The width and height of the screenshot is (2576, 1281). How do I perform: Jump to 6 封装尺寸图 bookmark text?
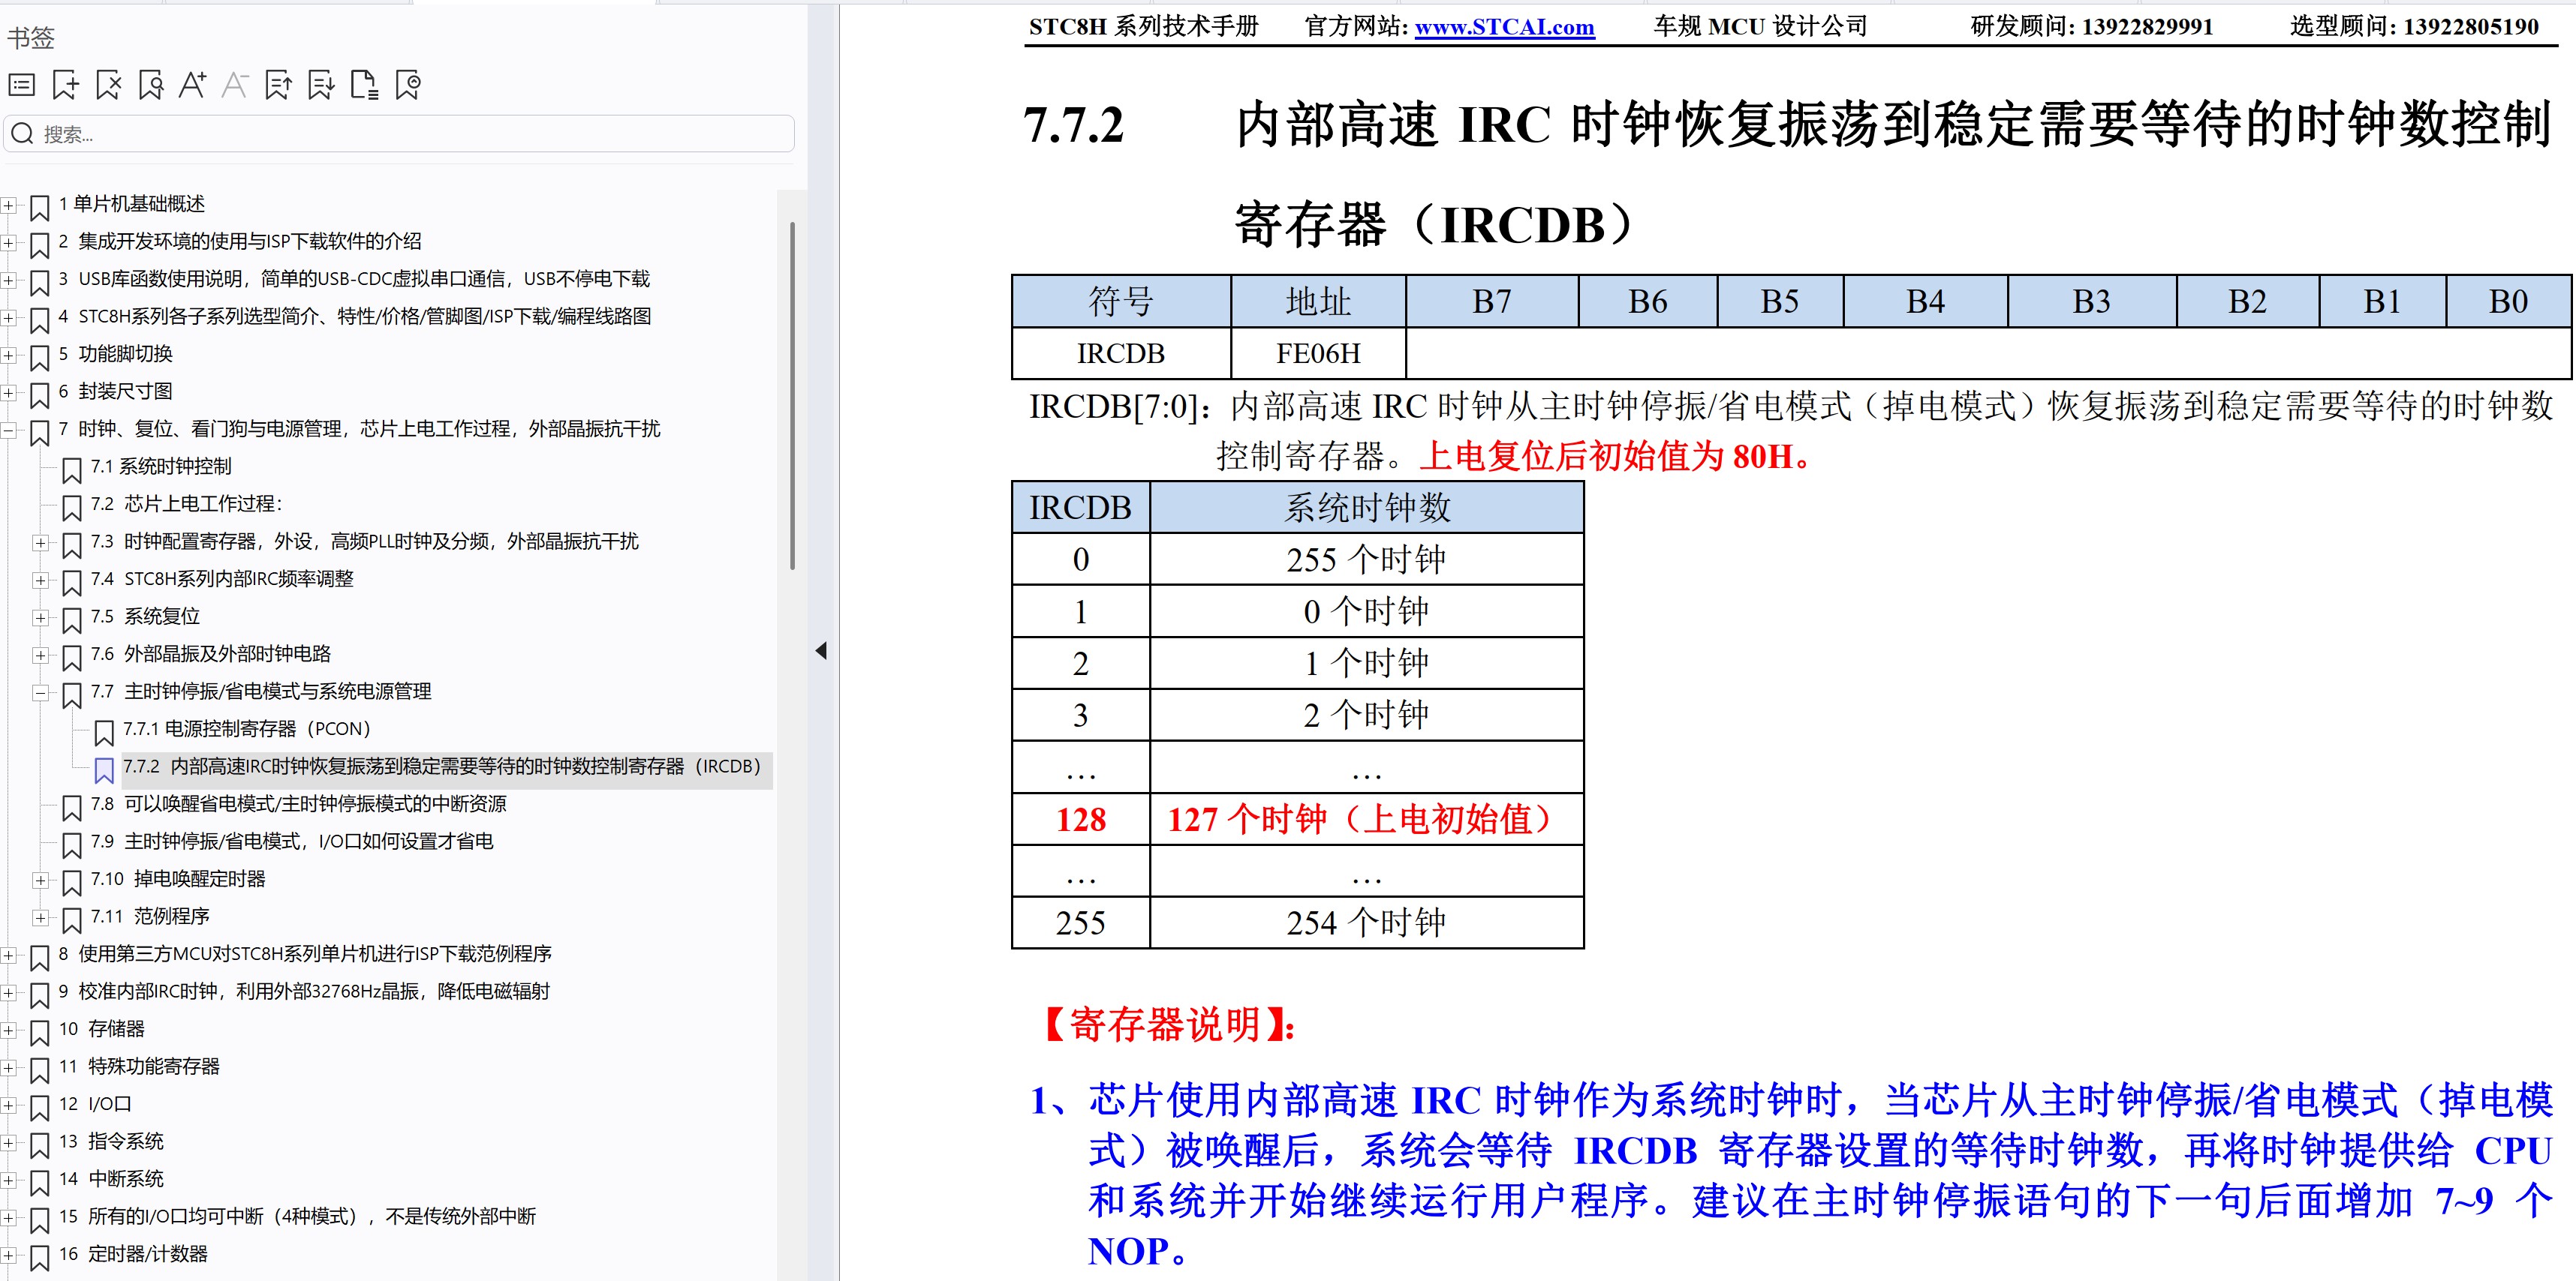click(115, 391)
